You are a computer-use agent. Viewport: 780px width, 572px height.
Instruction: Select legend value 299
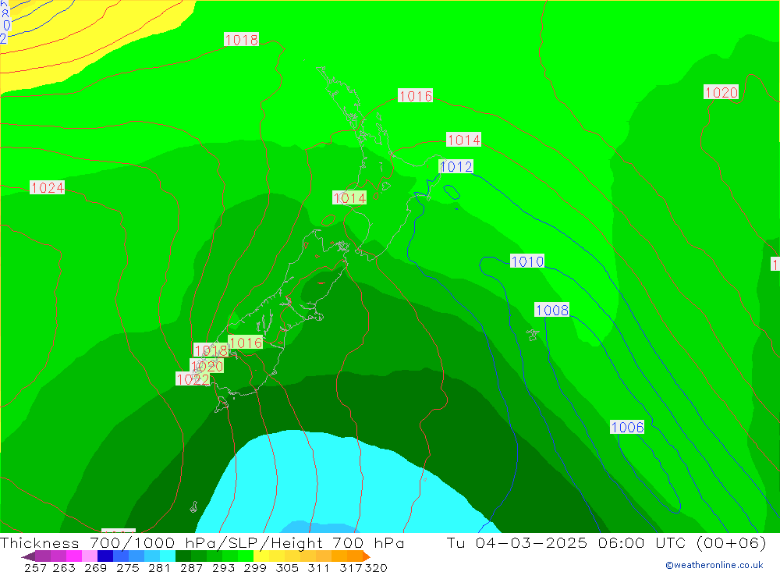(x=255, y=567)
